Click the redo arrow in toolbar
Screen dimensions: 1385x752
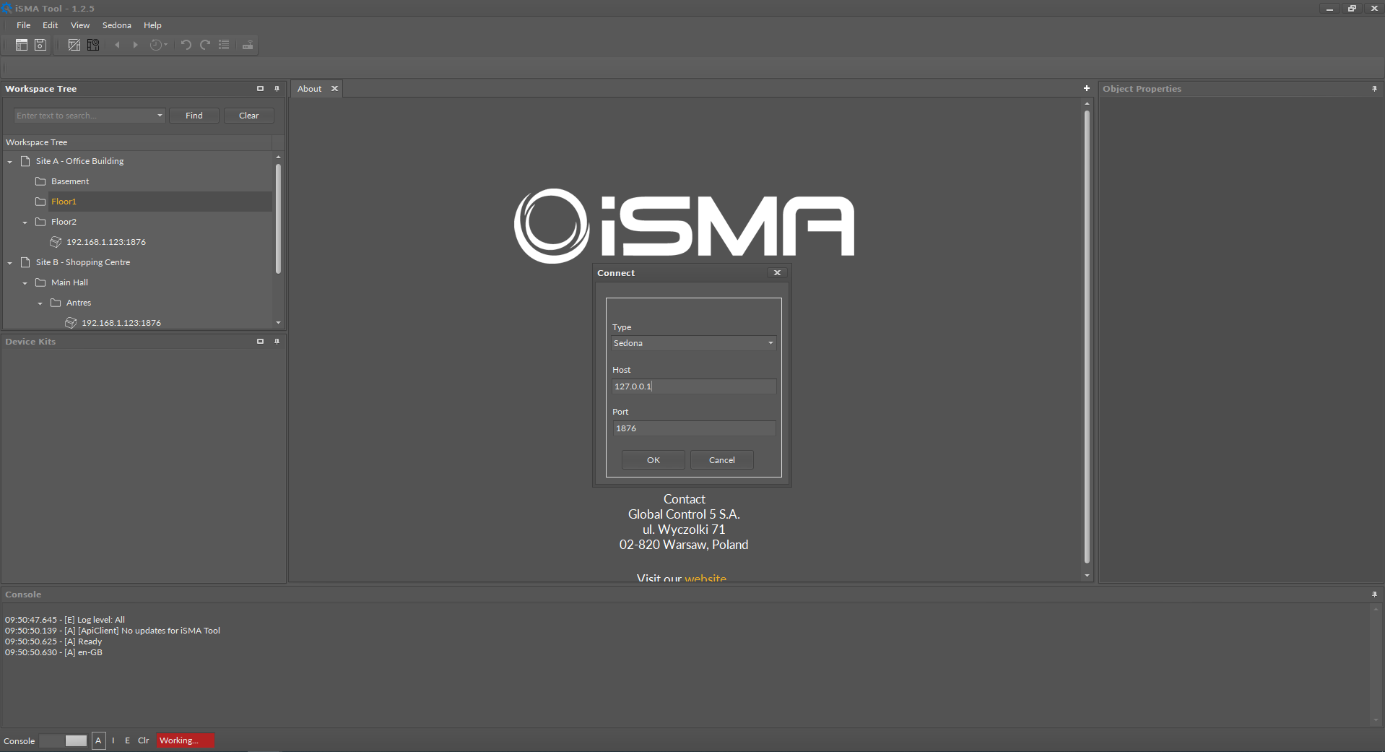tap(205, 45)
